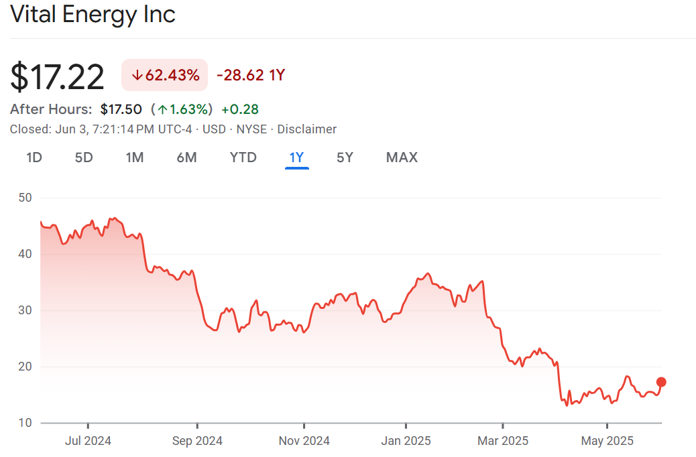Click the down arrow in 62.43% badge

(137, 75)
